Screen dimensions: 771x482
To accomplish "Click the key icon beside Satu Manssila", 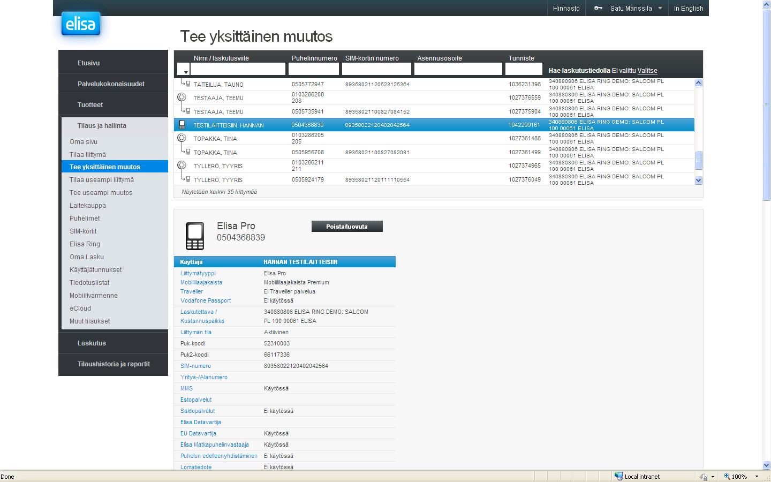I will coord(598,8).
